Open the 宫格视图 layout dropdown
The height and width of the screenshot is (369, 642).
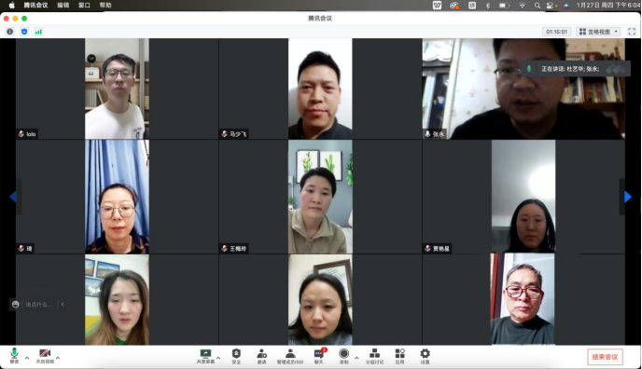(x=598, y=32)
